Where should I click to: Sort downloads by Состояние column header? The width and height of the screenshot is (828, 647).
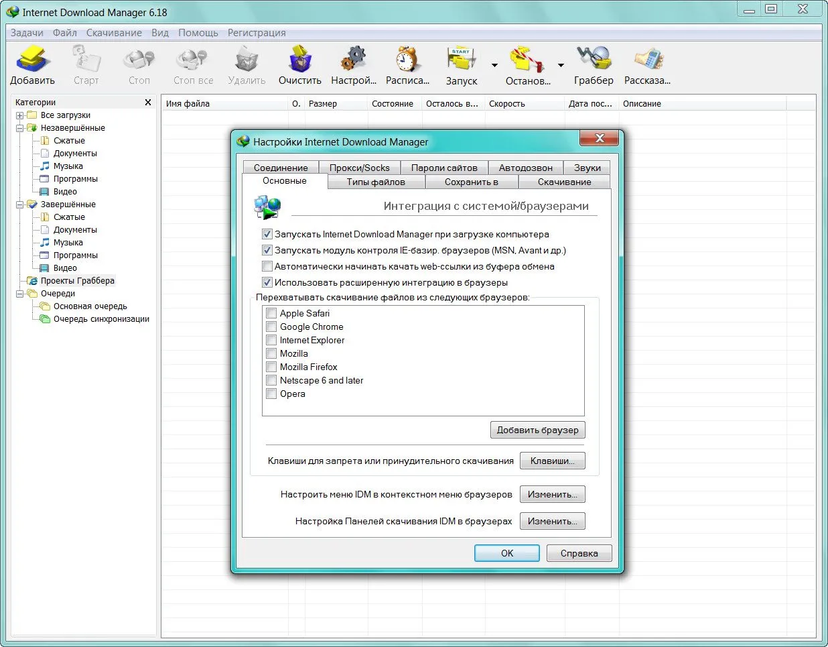click(395, 103)
